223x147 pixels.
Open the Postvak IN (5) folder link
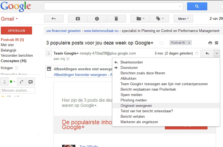[12, 40]
